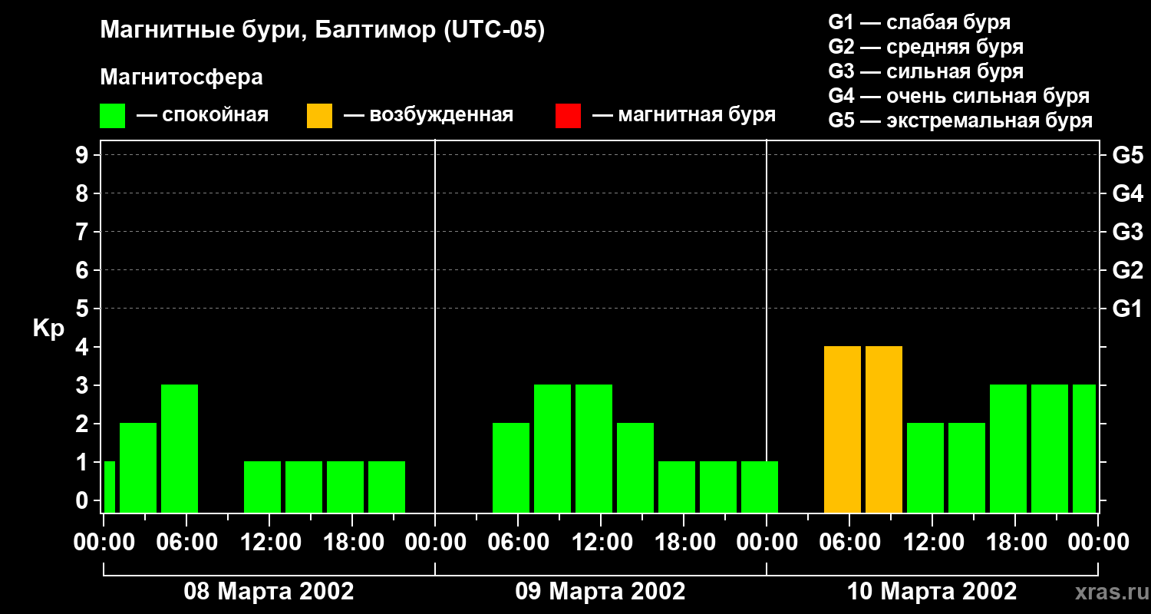Select the title "Магнитные бури, Балтимор (UTC-05)"

pyautogui.click(x=322, y=31)
